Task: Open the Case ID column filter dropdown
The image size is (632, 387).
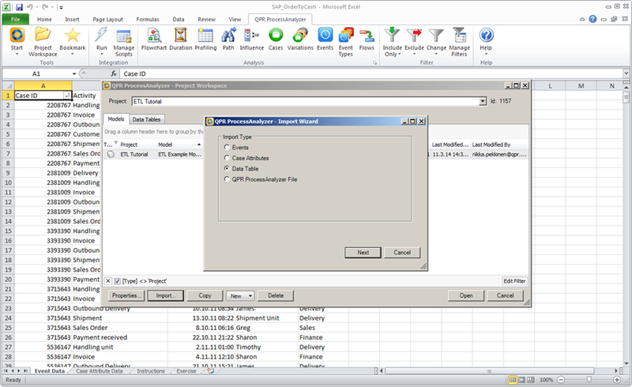Action: [67, 96]
